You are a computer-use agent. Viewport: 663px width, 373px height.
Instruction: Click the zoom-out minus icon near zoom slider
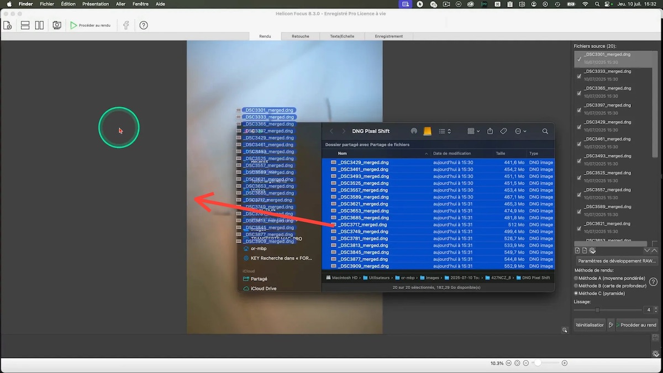pyautogui.click(x=526, y=363)
